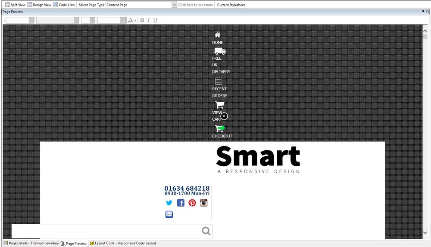Open the Instagram social icon
431x247 pixels.
[203, 203]
